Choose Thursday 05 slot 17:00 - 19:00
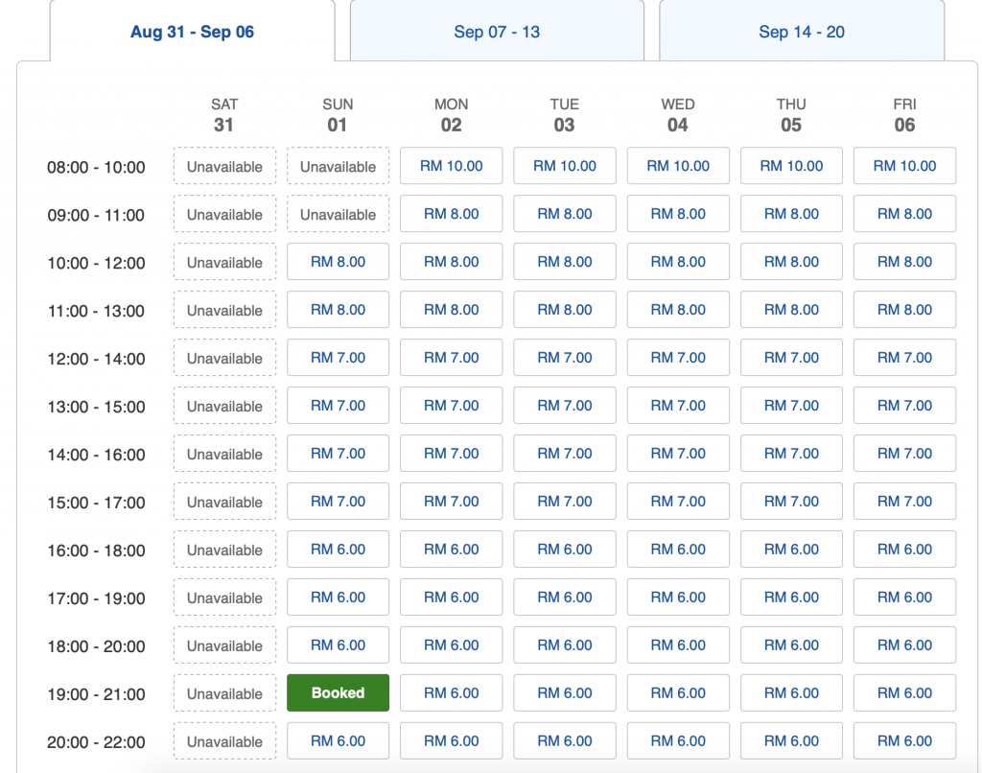Viewport: 982px width, 773px height. [x=791, y=597]
